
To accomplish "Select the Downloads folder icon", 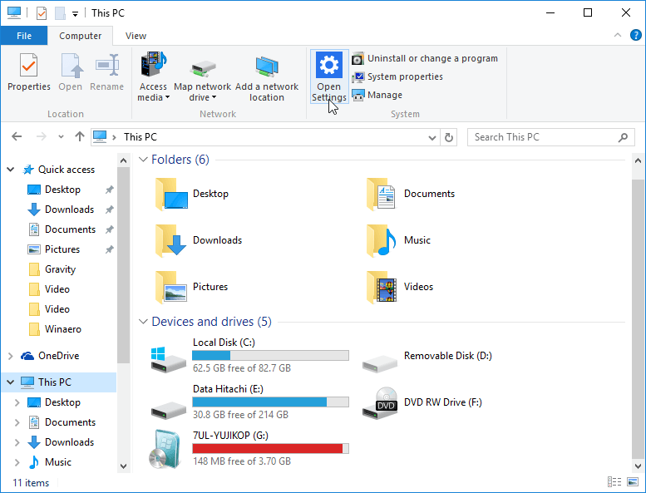I will coord(171,240).
